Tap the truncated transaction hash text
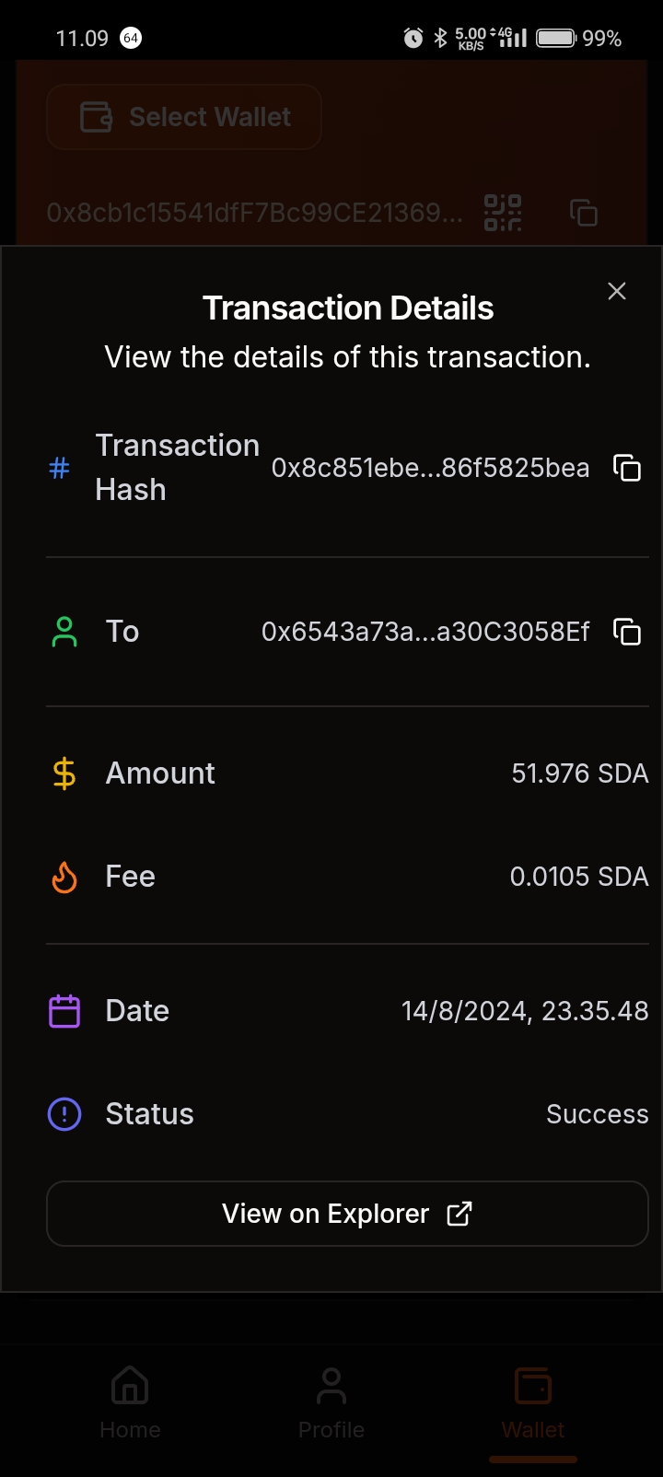Image resolution: width=663 pixels, height=1477 pixels. [x=430, y=468]
